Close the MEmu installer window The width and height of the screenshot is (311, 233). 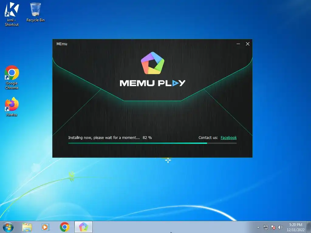(x=248, y=44)
